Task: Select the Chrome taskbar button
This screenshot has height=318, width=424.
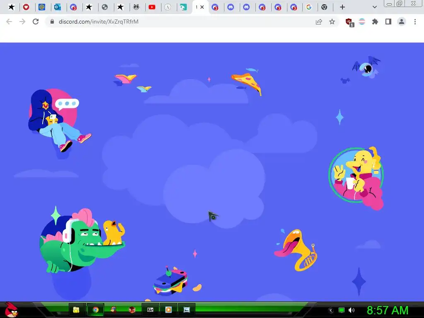Action: [95, 310]
